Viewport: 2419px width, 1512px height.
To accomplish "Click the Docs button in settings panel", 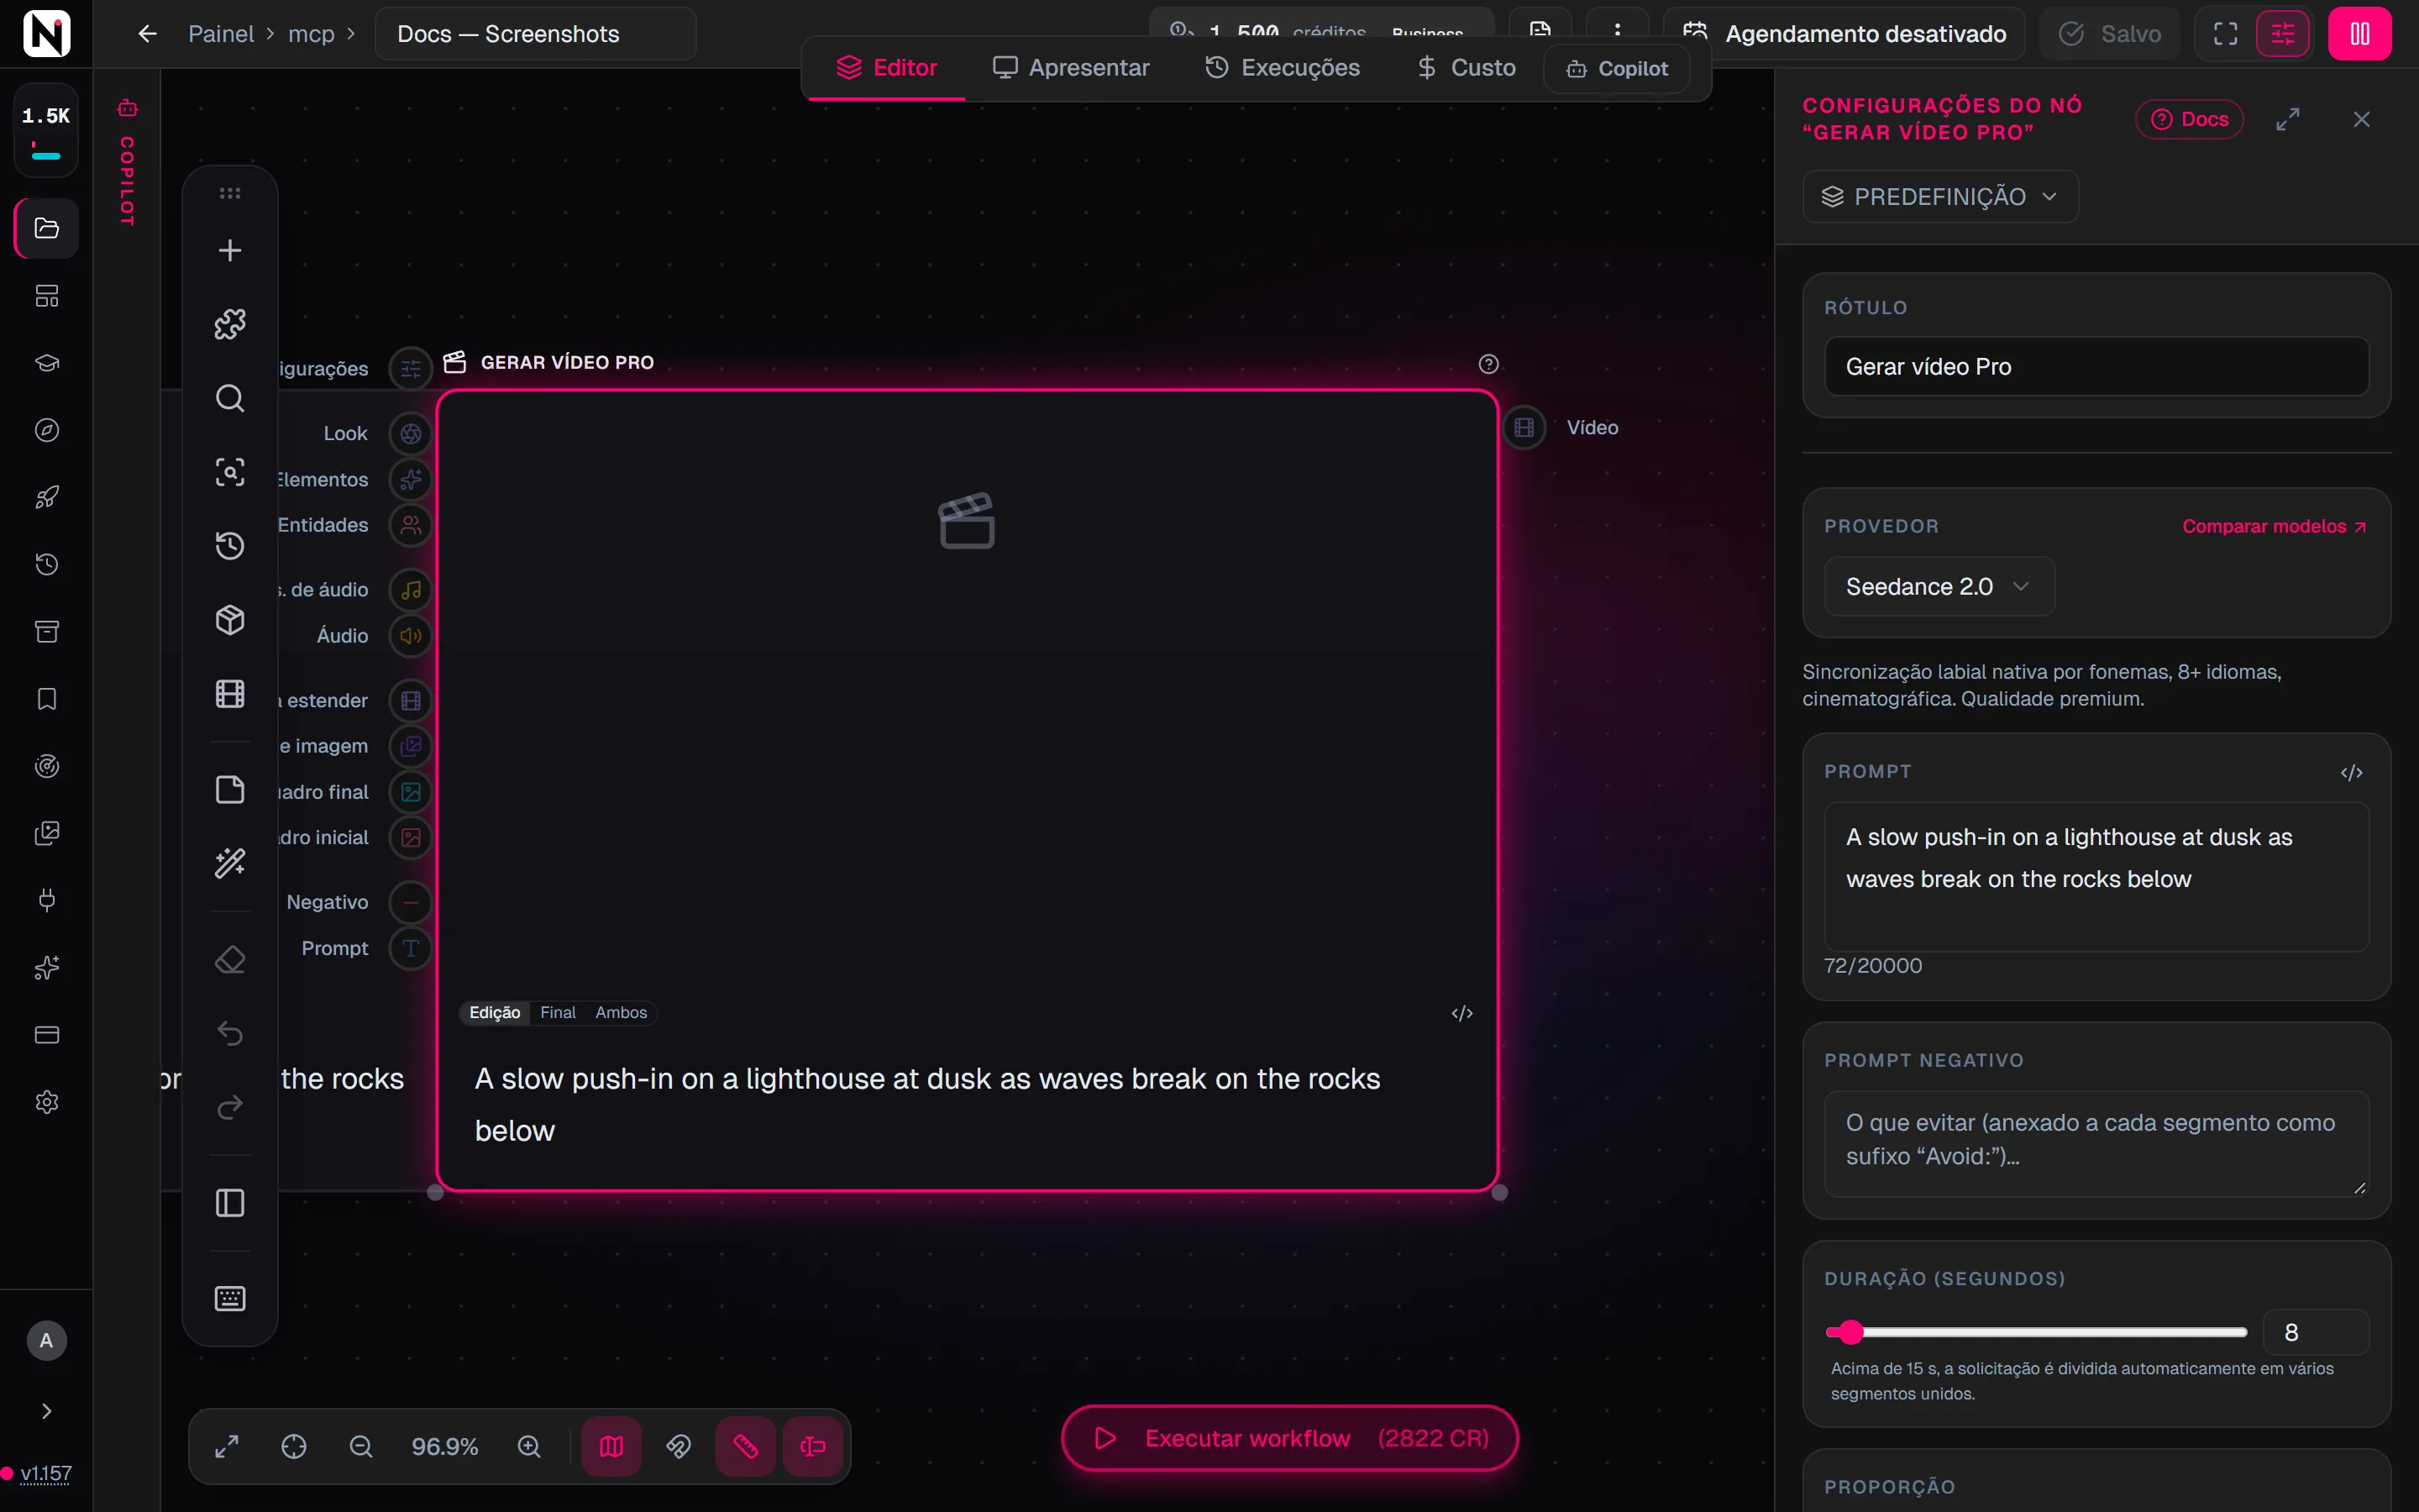I will [x=2189, y=119].
